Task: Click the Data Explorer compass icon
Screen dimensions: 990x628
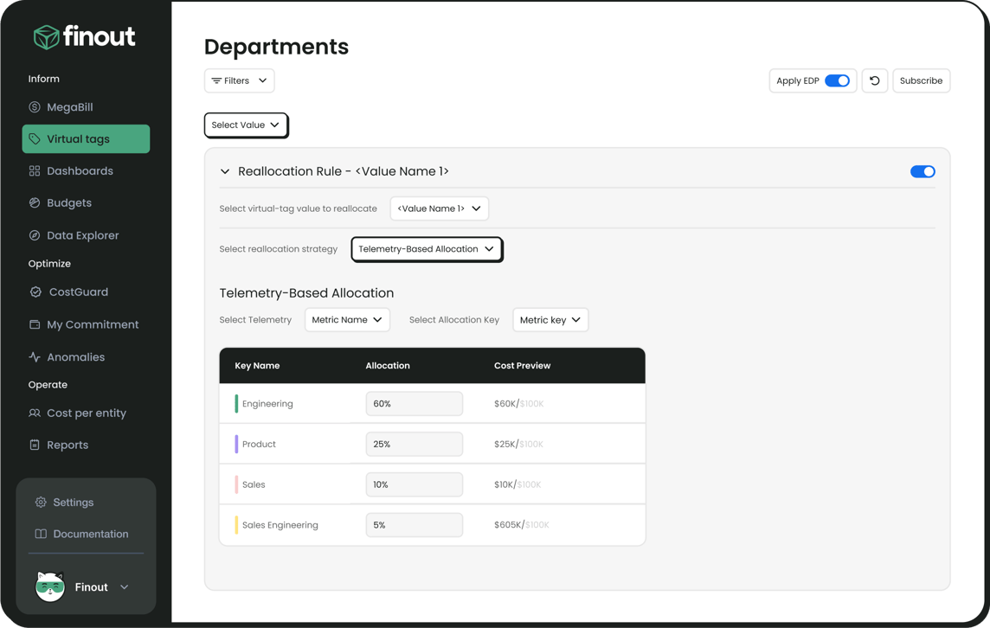Action: [x=35, y=235]
